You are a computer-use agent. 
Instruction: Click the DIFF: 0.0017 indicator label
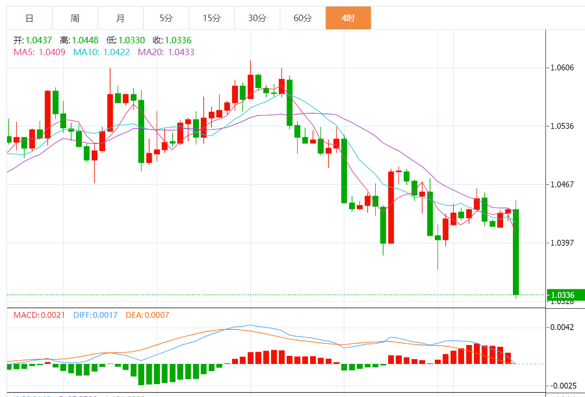coord(95,315)
